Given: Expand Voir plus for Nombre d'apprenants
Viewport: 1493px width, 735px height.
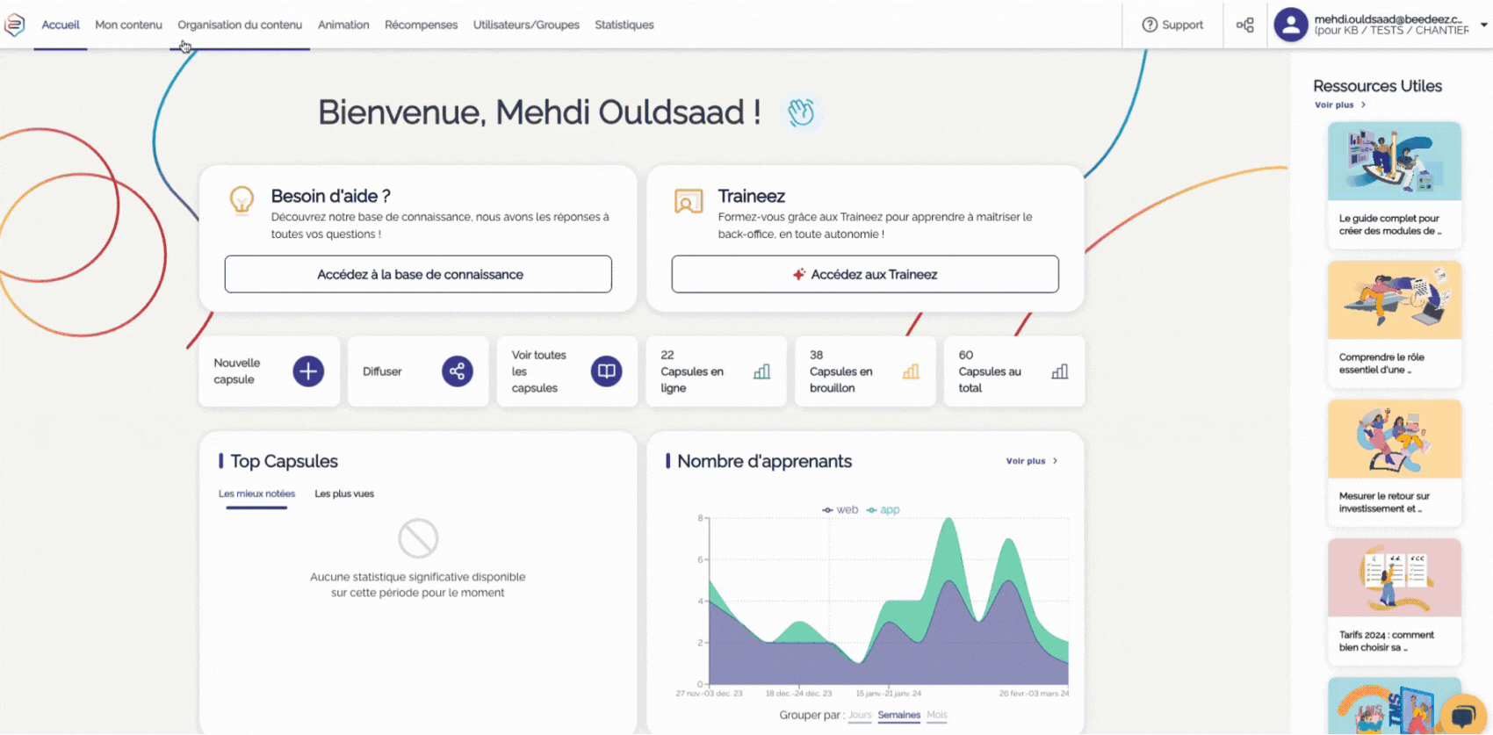Looking at the screenshot, I should [1031, 461].
